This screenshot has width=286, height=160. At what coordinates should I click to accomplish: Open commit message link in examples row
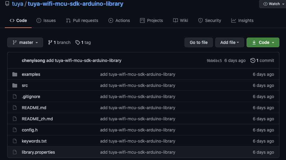coord(138,74)
